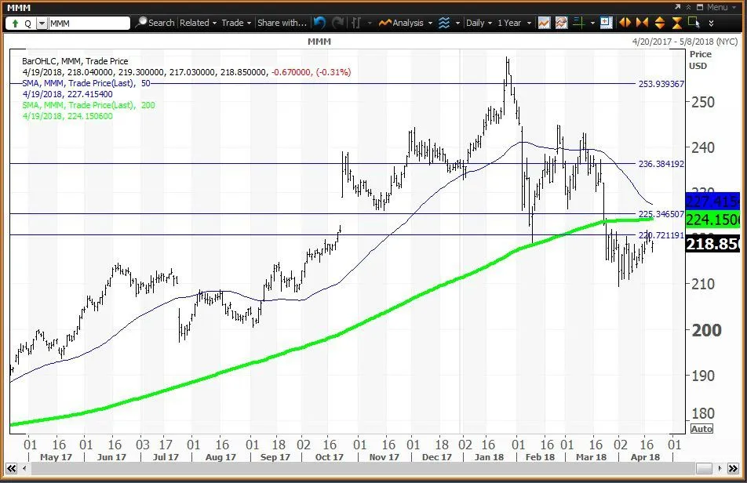
Task: Click Share with... button
Action: coord(282,23)
